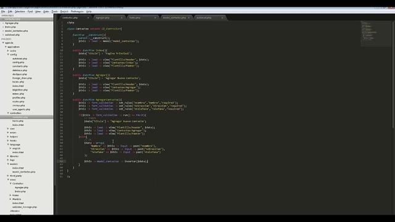Open the Find menu

(30, 12)
